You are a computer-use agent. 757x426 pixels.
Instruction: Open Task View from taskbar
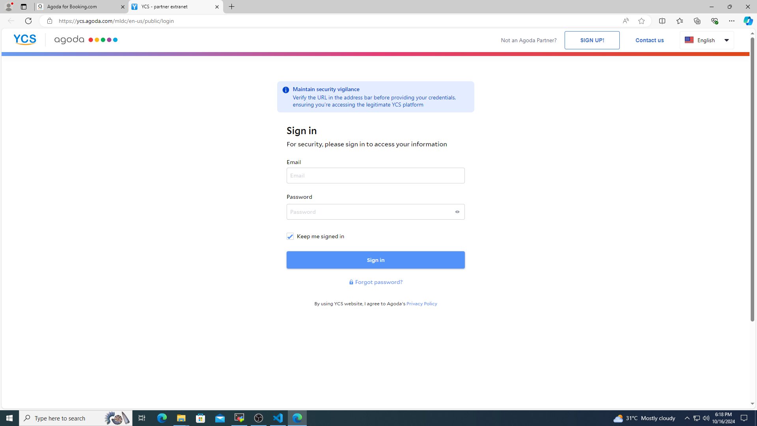(x=142, y=418)
